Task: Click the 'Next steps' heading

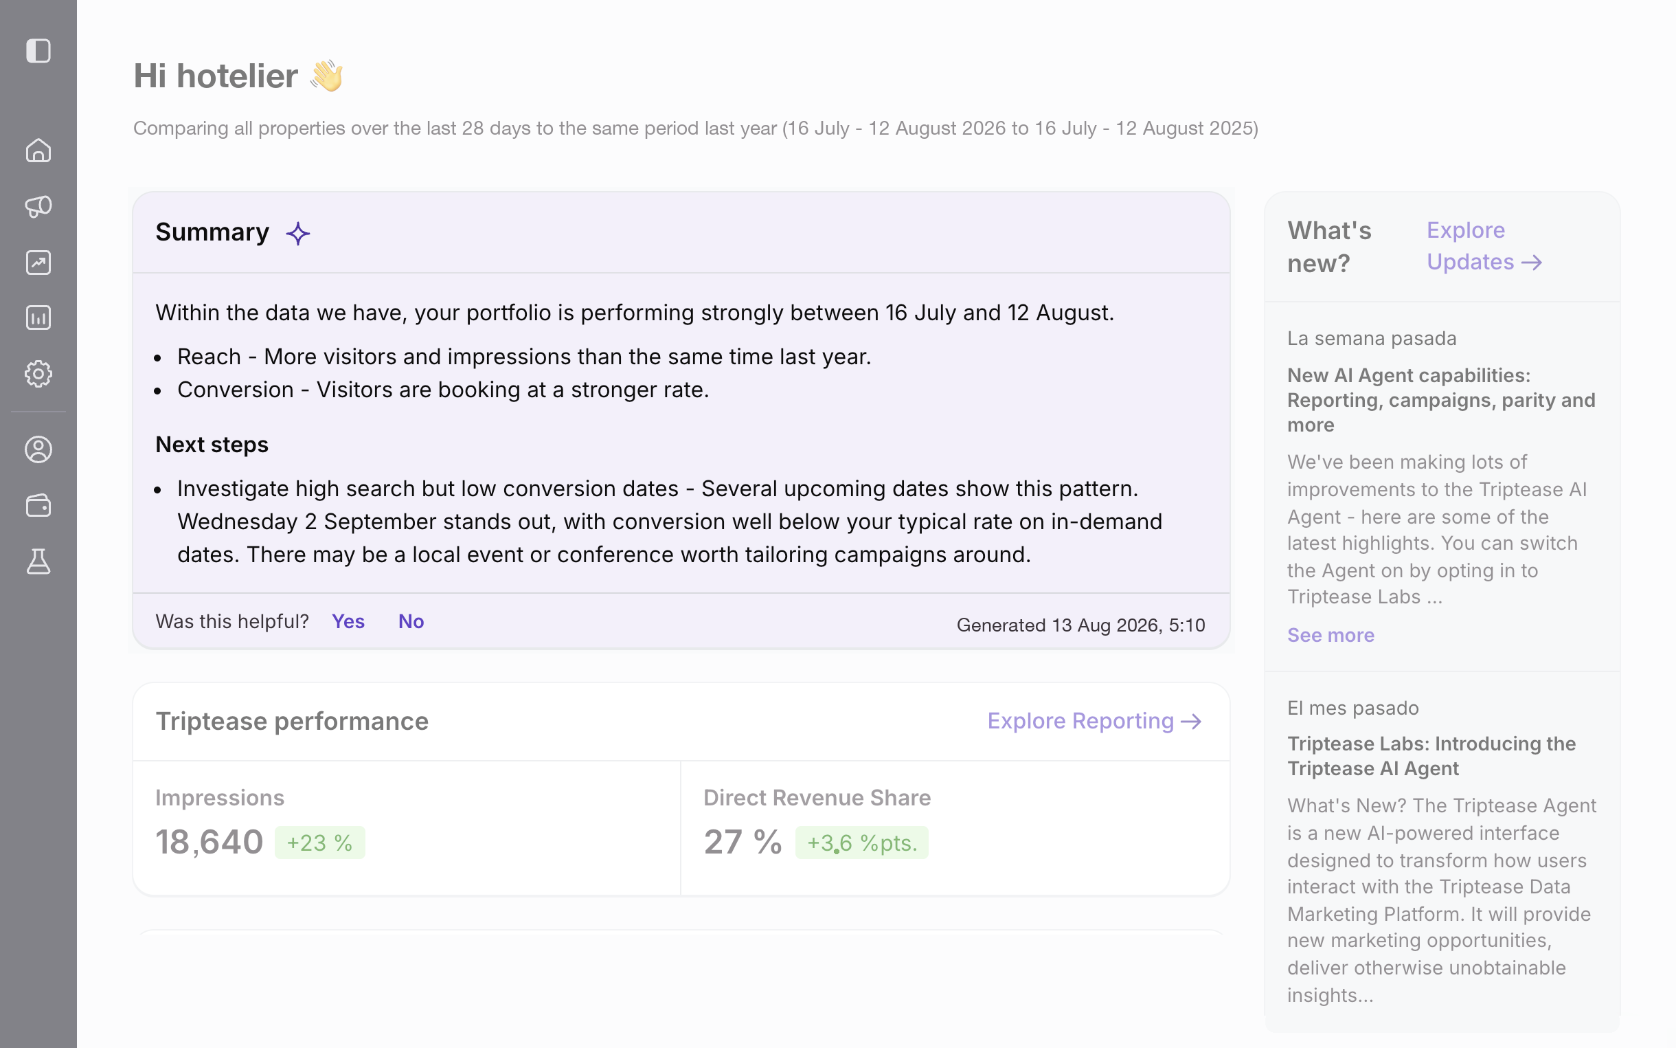Action: pos(212,445)
